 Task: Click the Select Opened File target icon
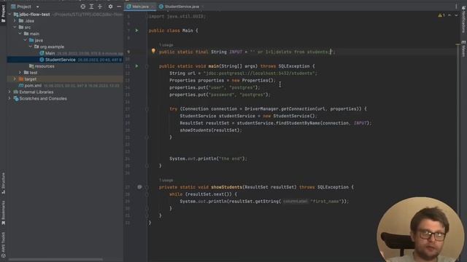[82, 7]
